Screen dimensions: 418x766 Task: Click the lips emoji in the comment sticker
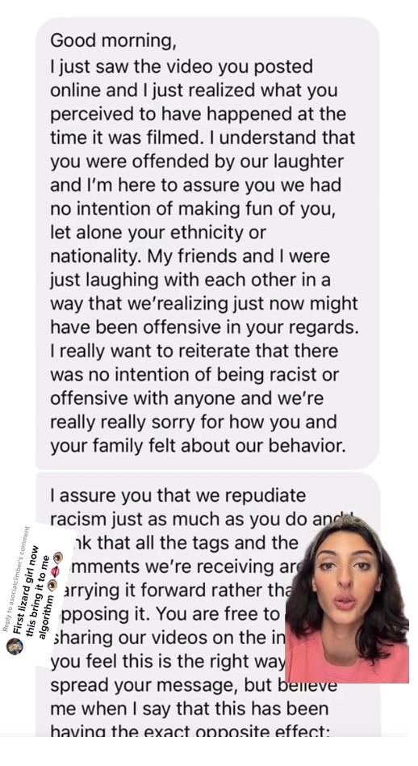[x=56, y=571]
